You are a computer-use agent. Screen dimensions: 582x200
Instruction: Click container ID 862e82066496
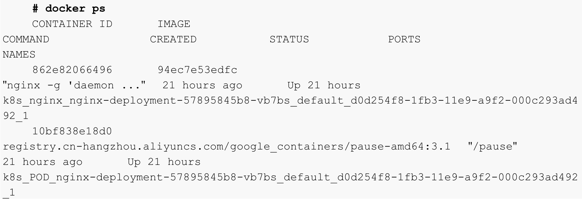[72, 70]
